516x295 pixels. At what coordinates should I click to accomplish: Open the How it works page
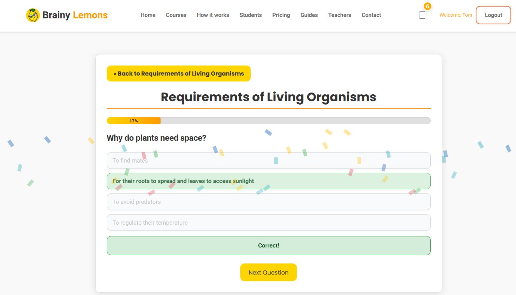pos(213,15)
